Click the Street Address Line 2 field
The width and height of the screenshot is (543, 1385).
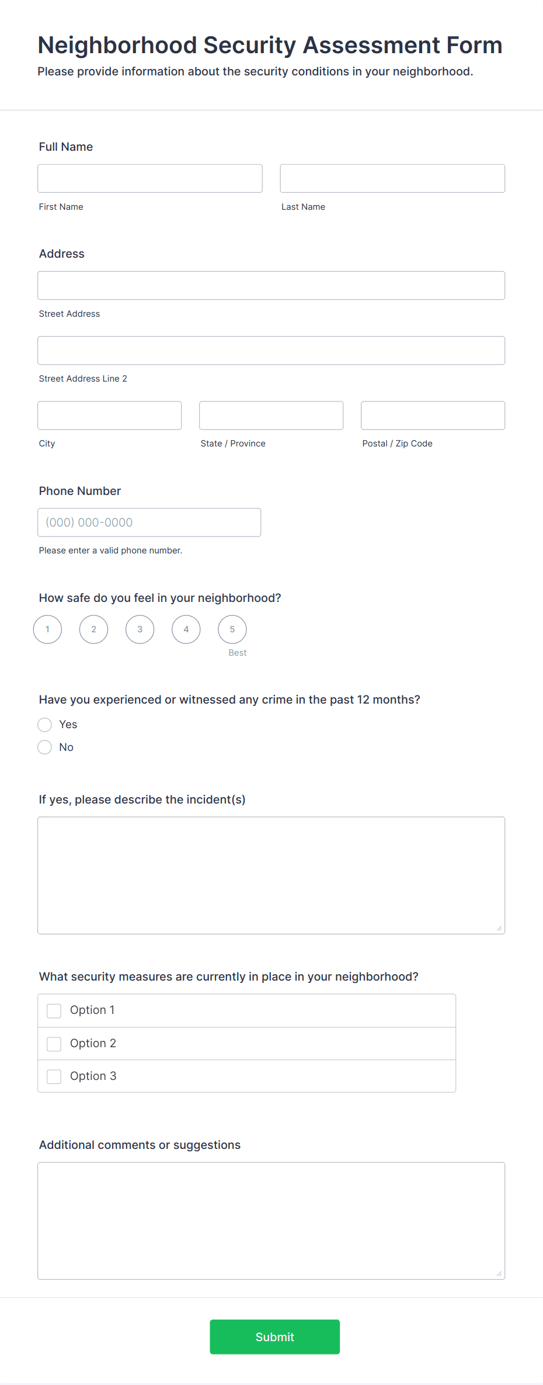[271, 350]
